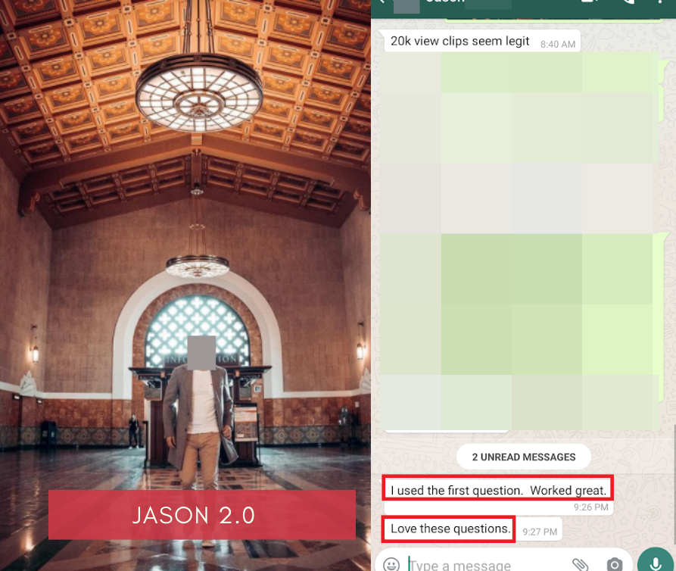The height and width of the screenshot is (571, 676).
Task: Click the 9:27 PM message timestamp
Action: pos(540,532)
